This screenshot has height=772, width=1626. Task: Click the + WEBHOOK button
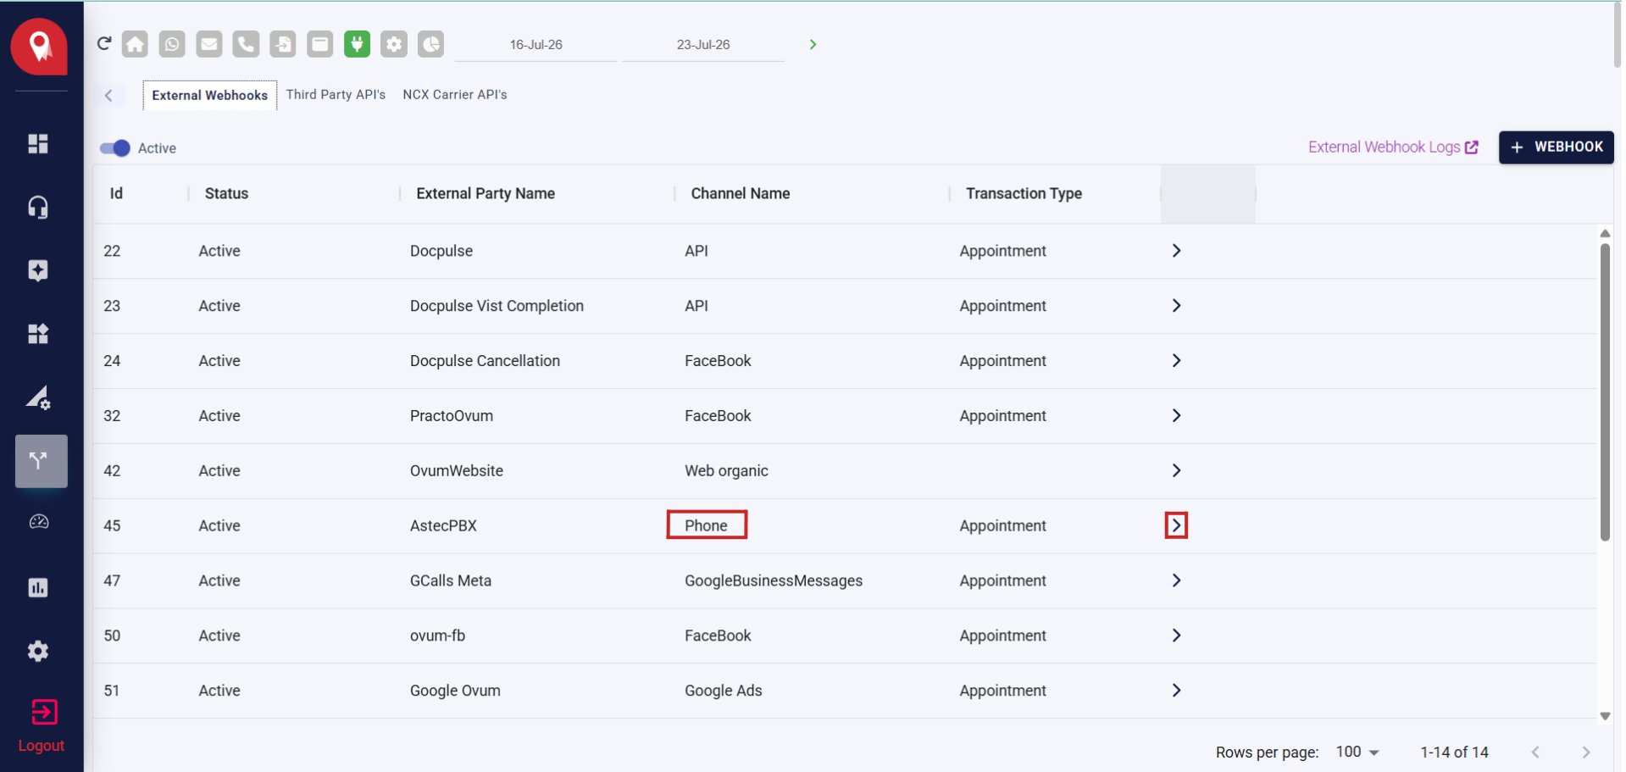(x=1556, y=147)
